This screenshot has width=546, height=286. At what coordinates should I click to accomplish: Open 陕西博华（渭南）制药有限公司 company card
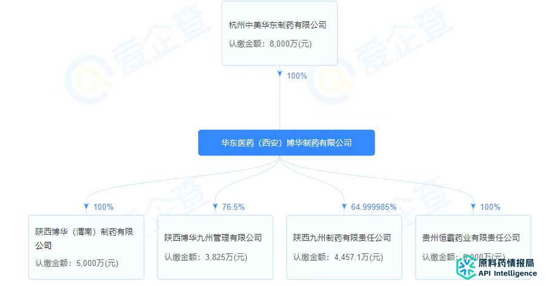[84, 238]
